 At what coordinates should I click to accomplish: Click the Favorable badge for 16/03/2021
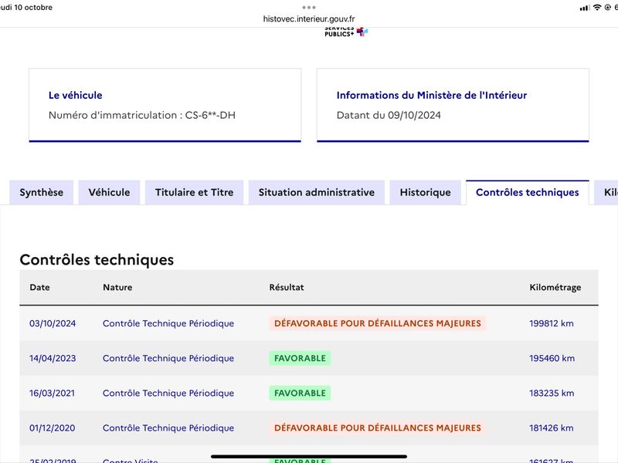point(300,394)
